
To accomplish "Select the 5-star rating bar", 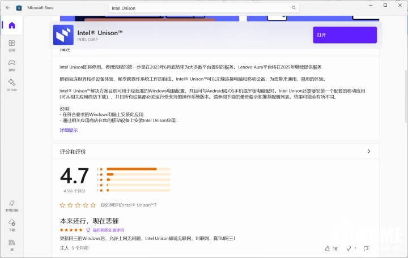I will pyautogui.click(x=138, y=169).
